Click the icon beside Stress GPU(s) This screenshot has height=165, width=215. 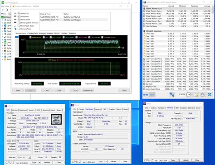[x=15, y=29]
